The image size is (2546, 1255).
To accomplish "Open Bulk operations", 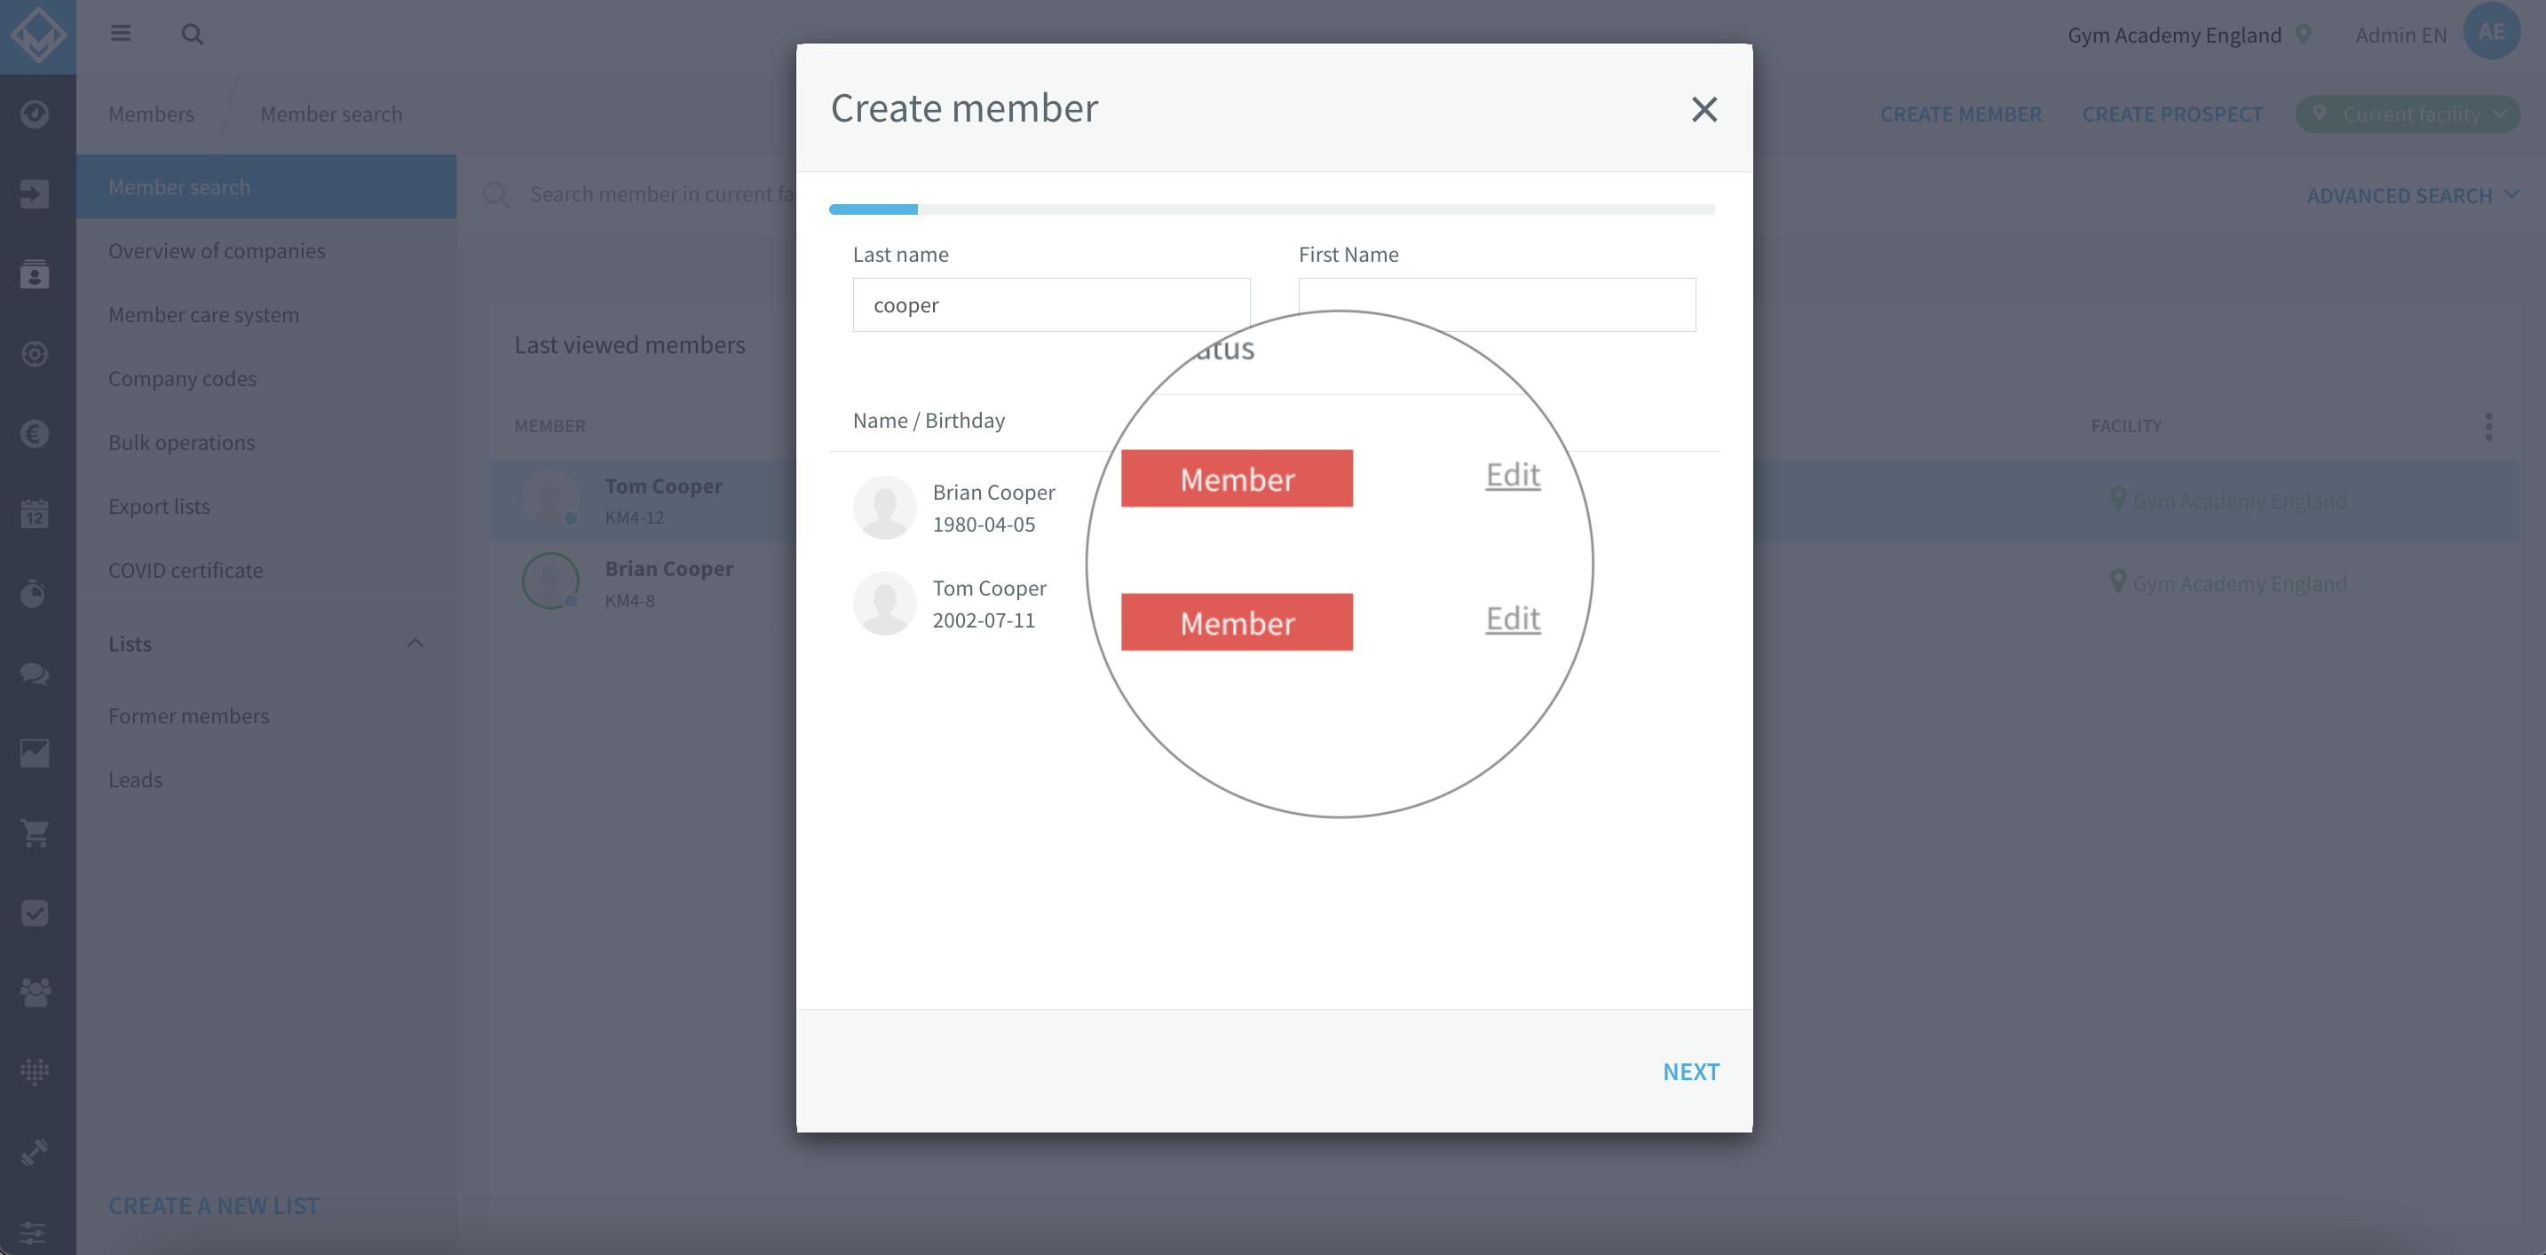I will point(182,443).
